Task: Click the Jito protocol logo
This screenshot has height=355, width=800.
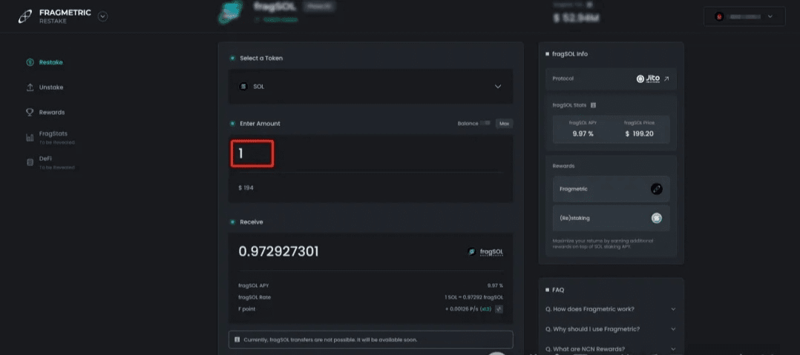Action: point(648,79)
